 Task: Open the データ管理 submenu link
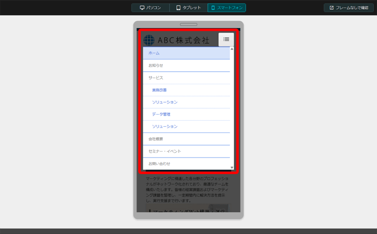point(161,114)
